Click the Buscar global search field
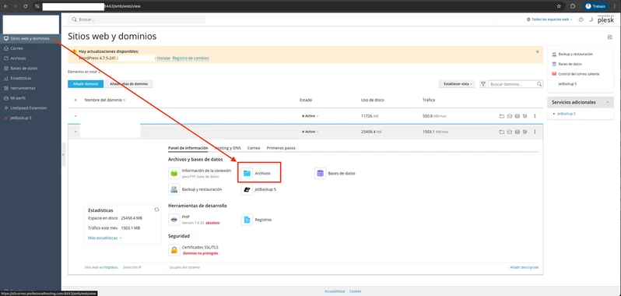The image size is (621, 296). point(137,19)
